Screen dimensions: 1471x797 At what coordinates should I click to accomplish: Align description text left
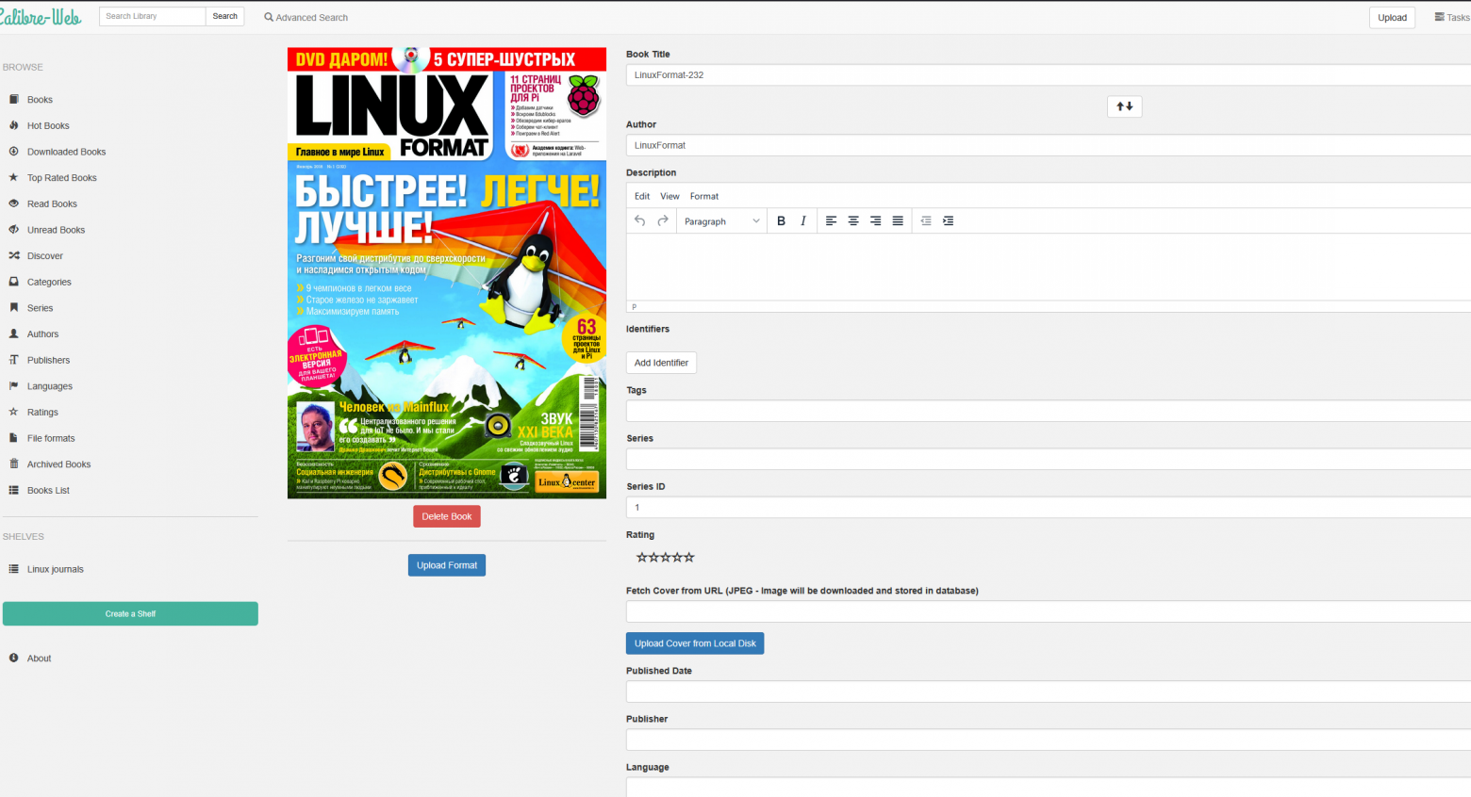pyautogui.click(x=831, y=220)
